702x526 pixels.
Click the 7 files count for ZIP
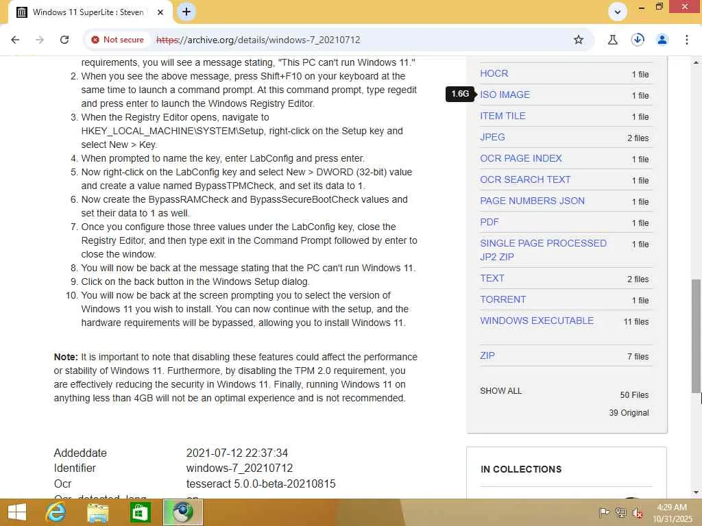click(x=638, y=356)
